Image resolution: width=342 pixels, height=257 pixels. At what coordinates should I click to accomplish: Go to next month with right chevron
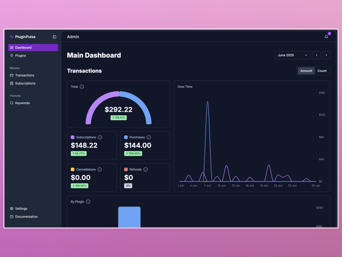tap(326, 55)
